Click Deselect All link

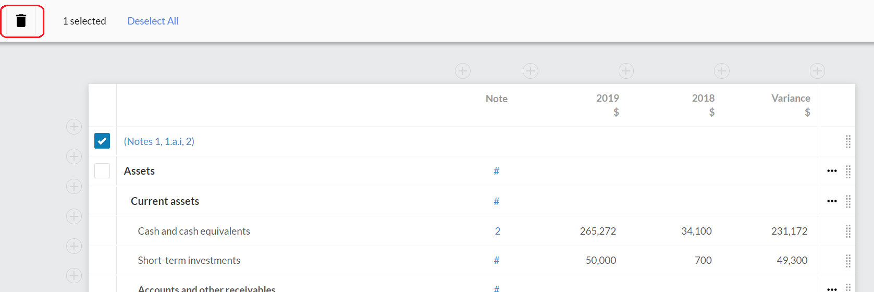click(x=153, y=21)
